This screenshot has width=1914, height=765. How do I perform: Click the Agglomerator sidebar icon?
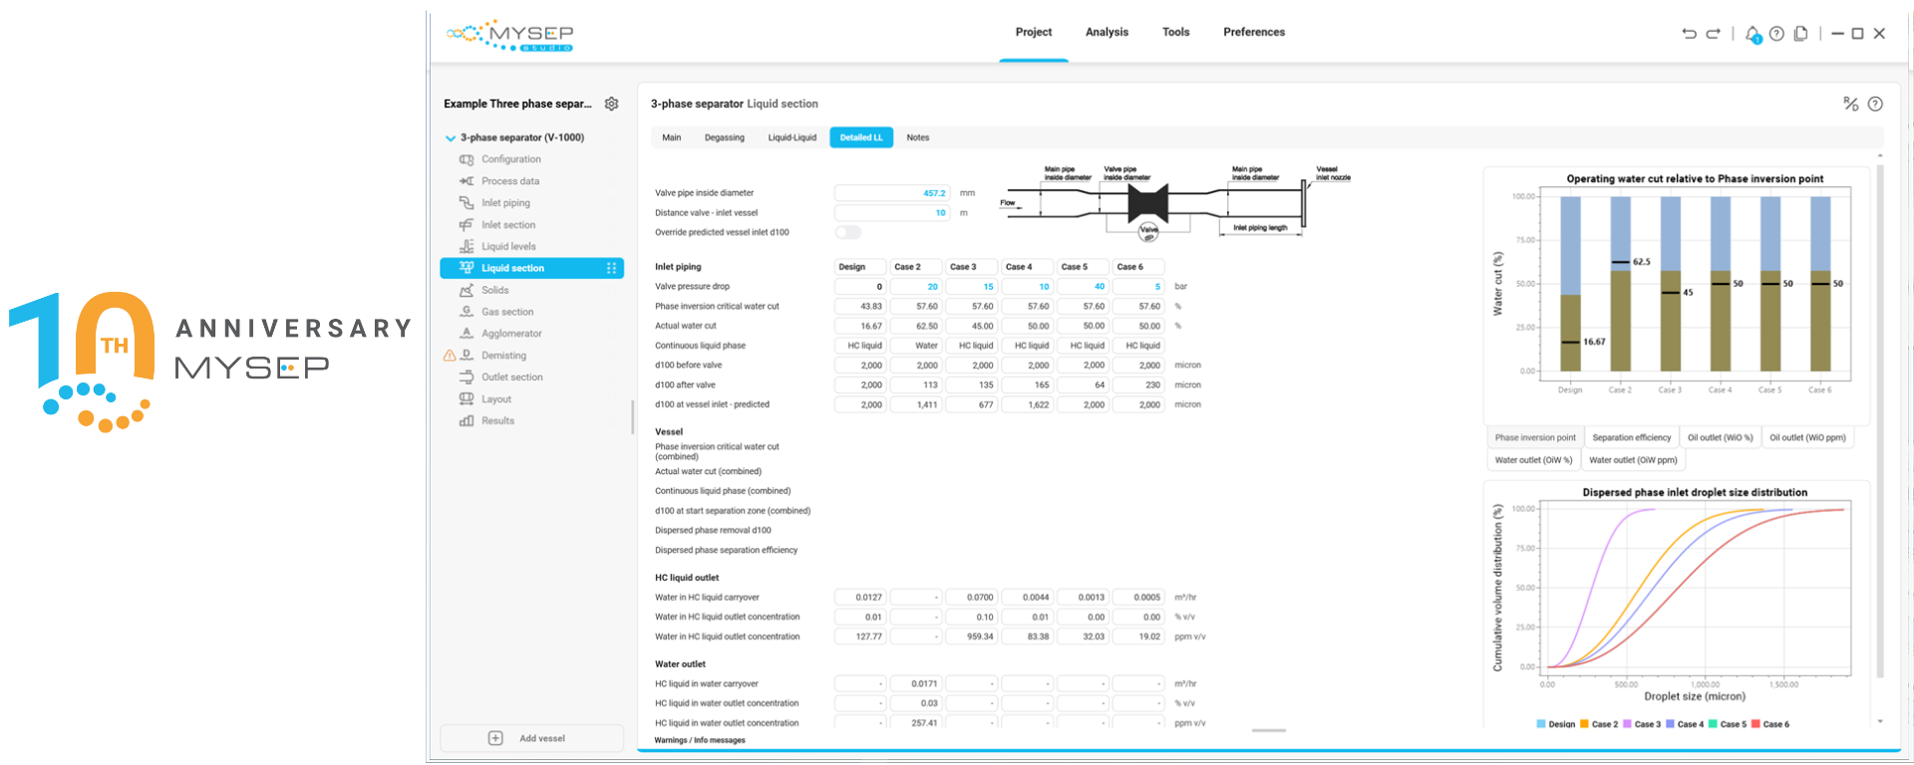(x=466, y=334)
